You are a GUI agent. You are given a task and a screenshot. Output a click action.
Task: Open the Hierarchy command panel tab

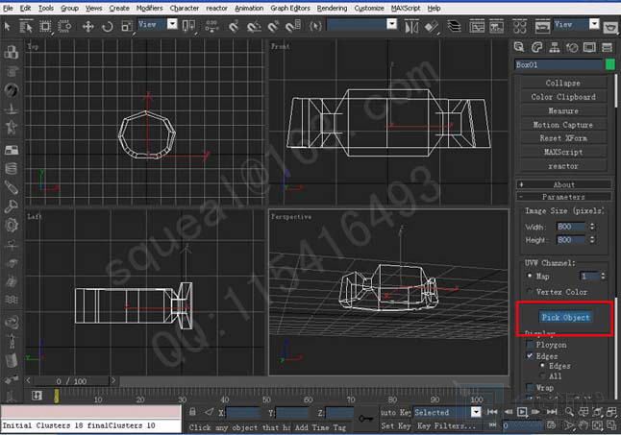click(551, 46)
